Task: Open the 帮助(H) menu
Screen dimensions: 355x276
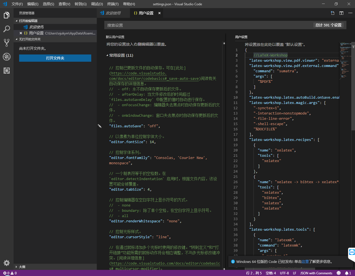Action: (x=129, y=4)
